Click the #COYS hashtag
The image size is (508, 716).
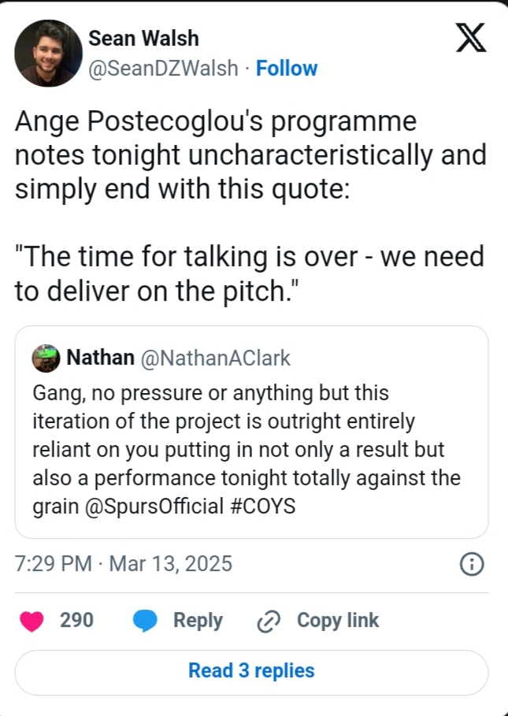coord(264,506)
